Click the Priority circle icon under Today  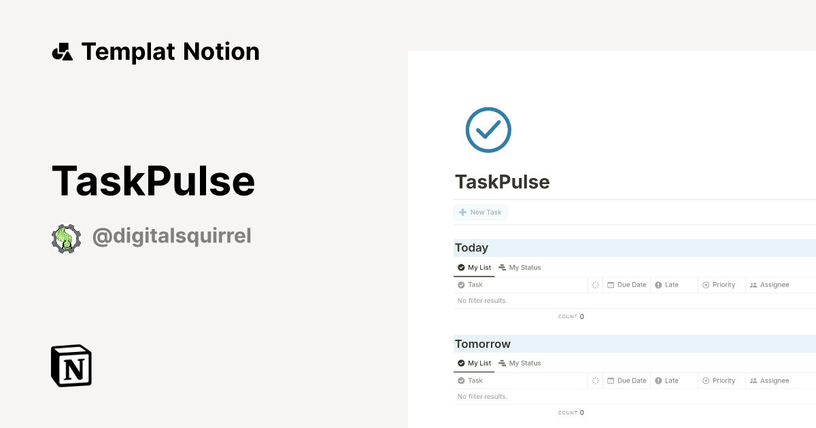tap(705, 285)
